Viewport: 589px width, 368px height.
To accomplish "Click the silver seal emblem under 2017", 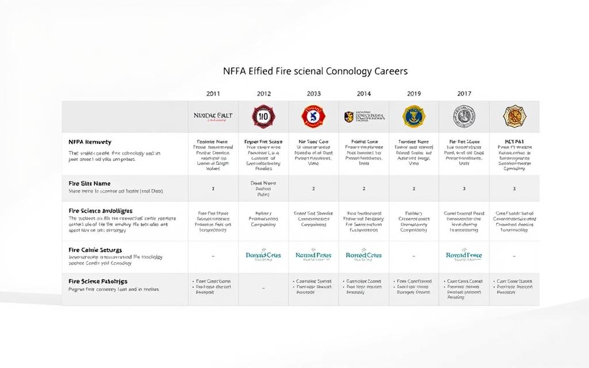I will point(464,116).
